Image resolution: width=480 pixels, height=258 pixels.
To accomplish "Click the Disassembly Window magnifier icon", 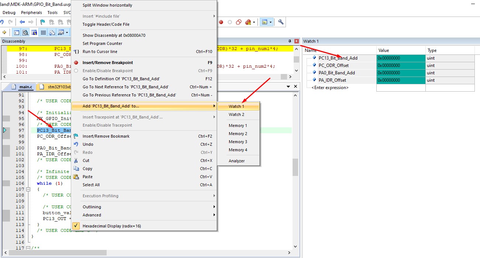I will coord(25,32).
